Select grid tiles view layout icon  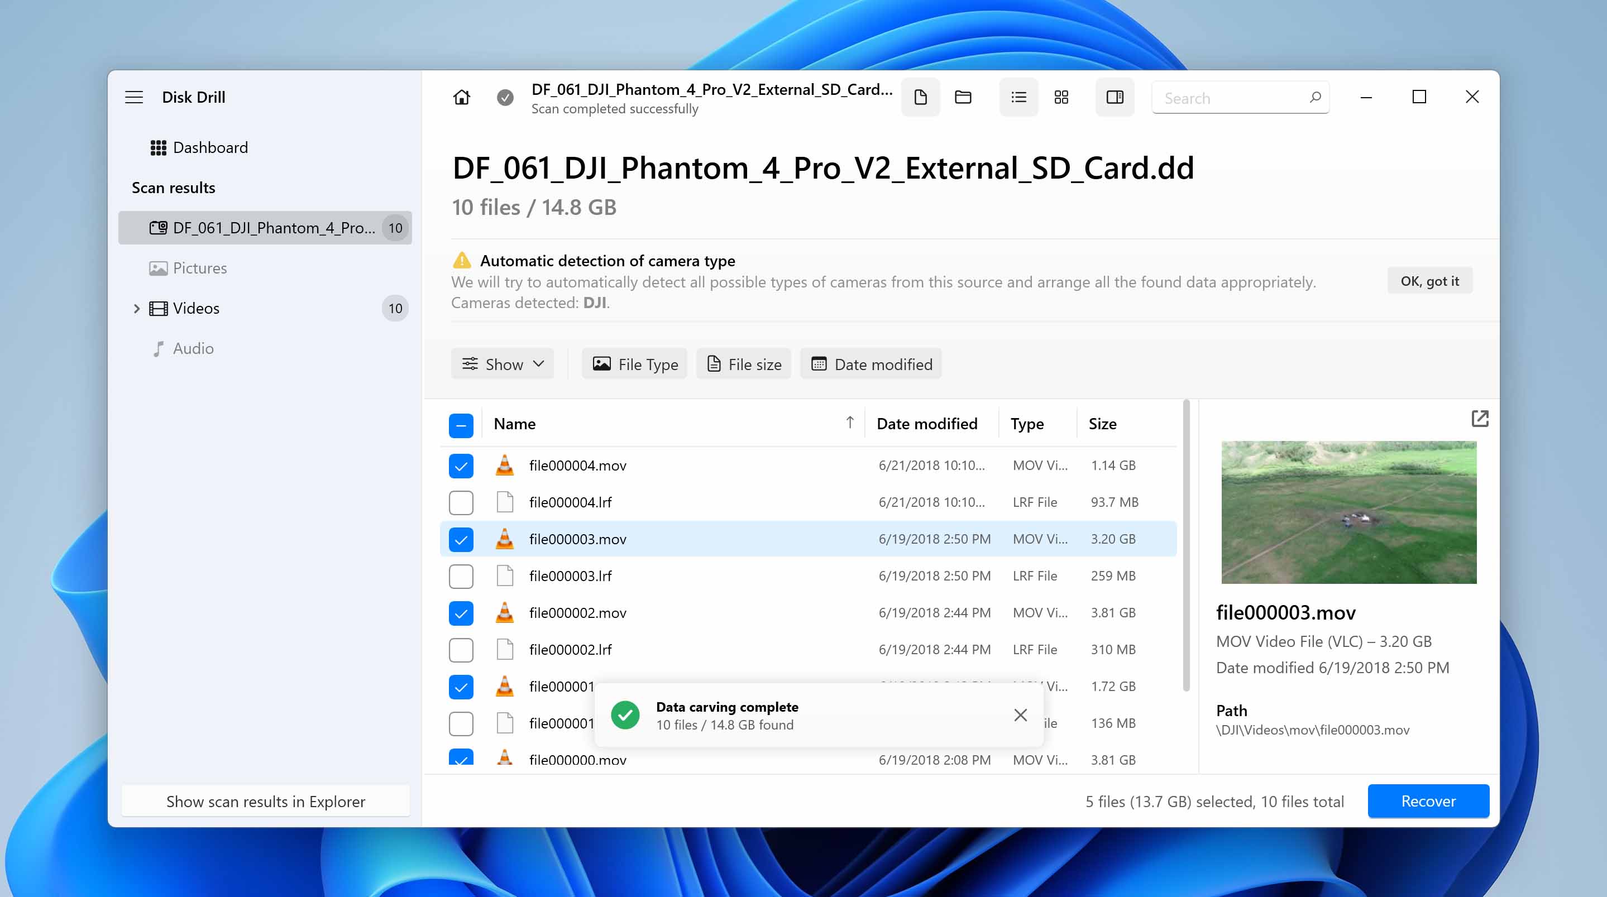1061,97
